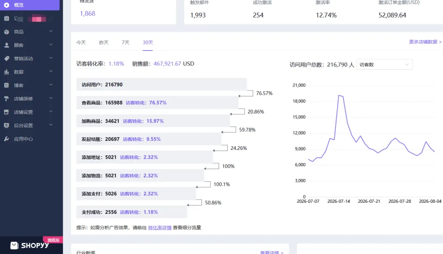The image size is (443, 254).
Task: Select the 7天 time range tab
Action: point(126,43)
